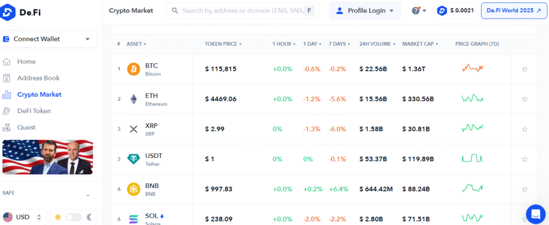549x225 pixels.
Task: Open the Connect Wallet dropdown
Action: coord(48,39)
